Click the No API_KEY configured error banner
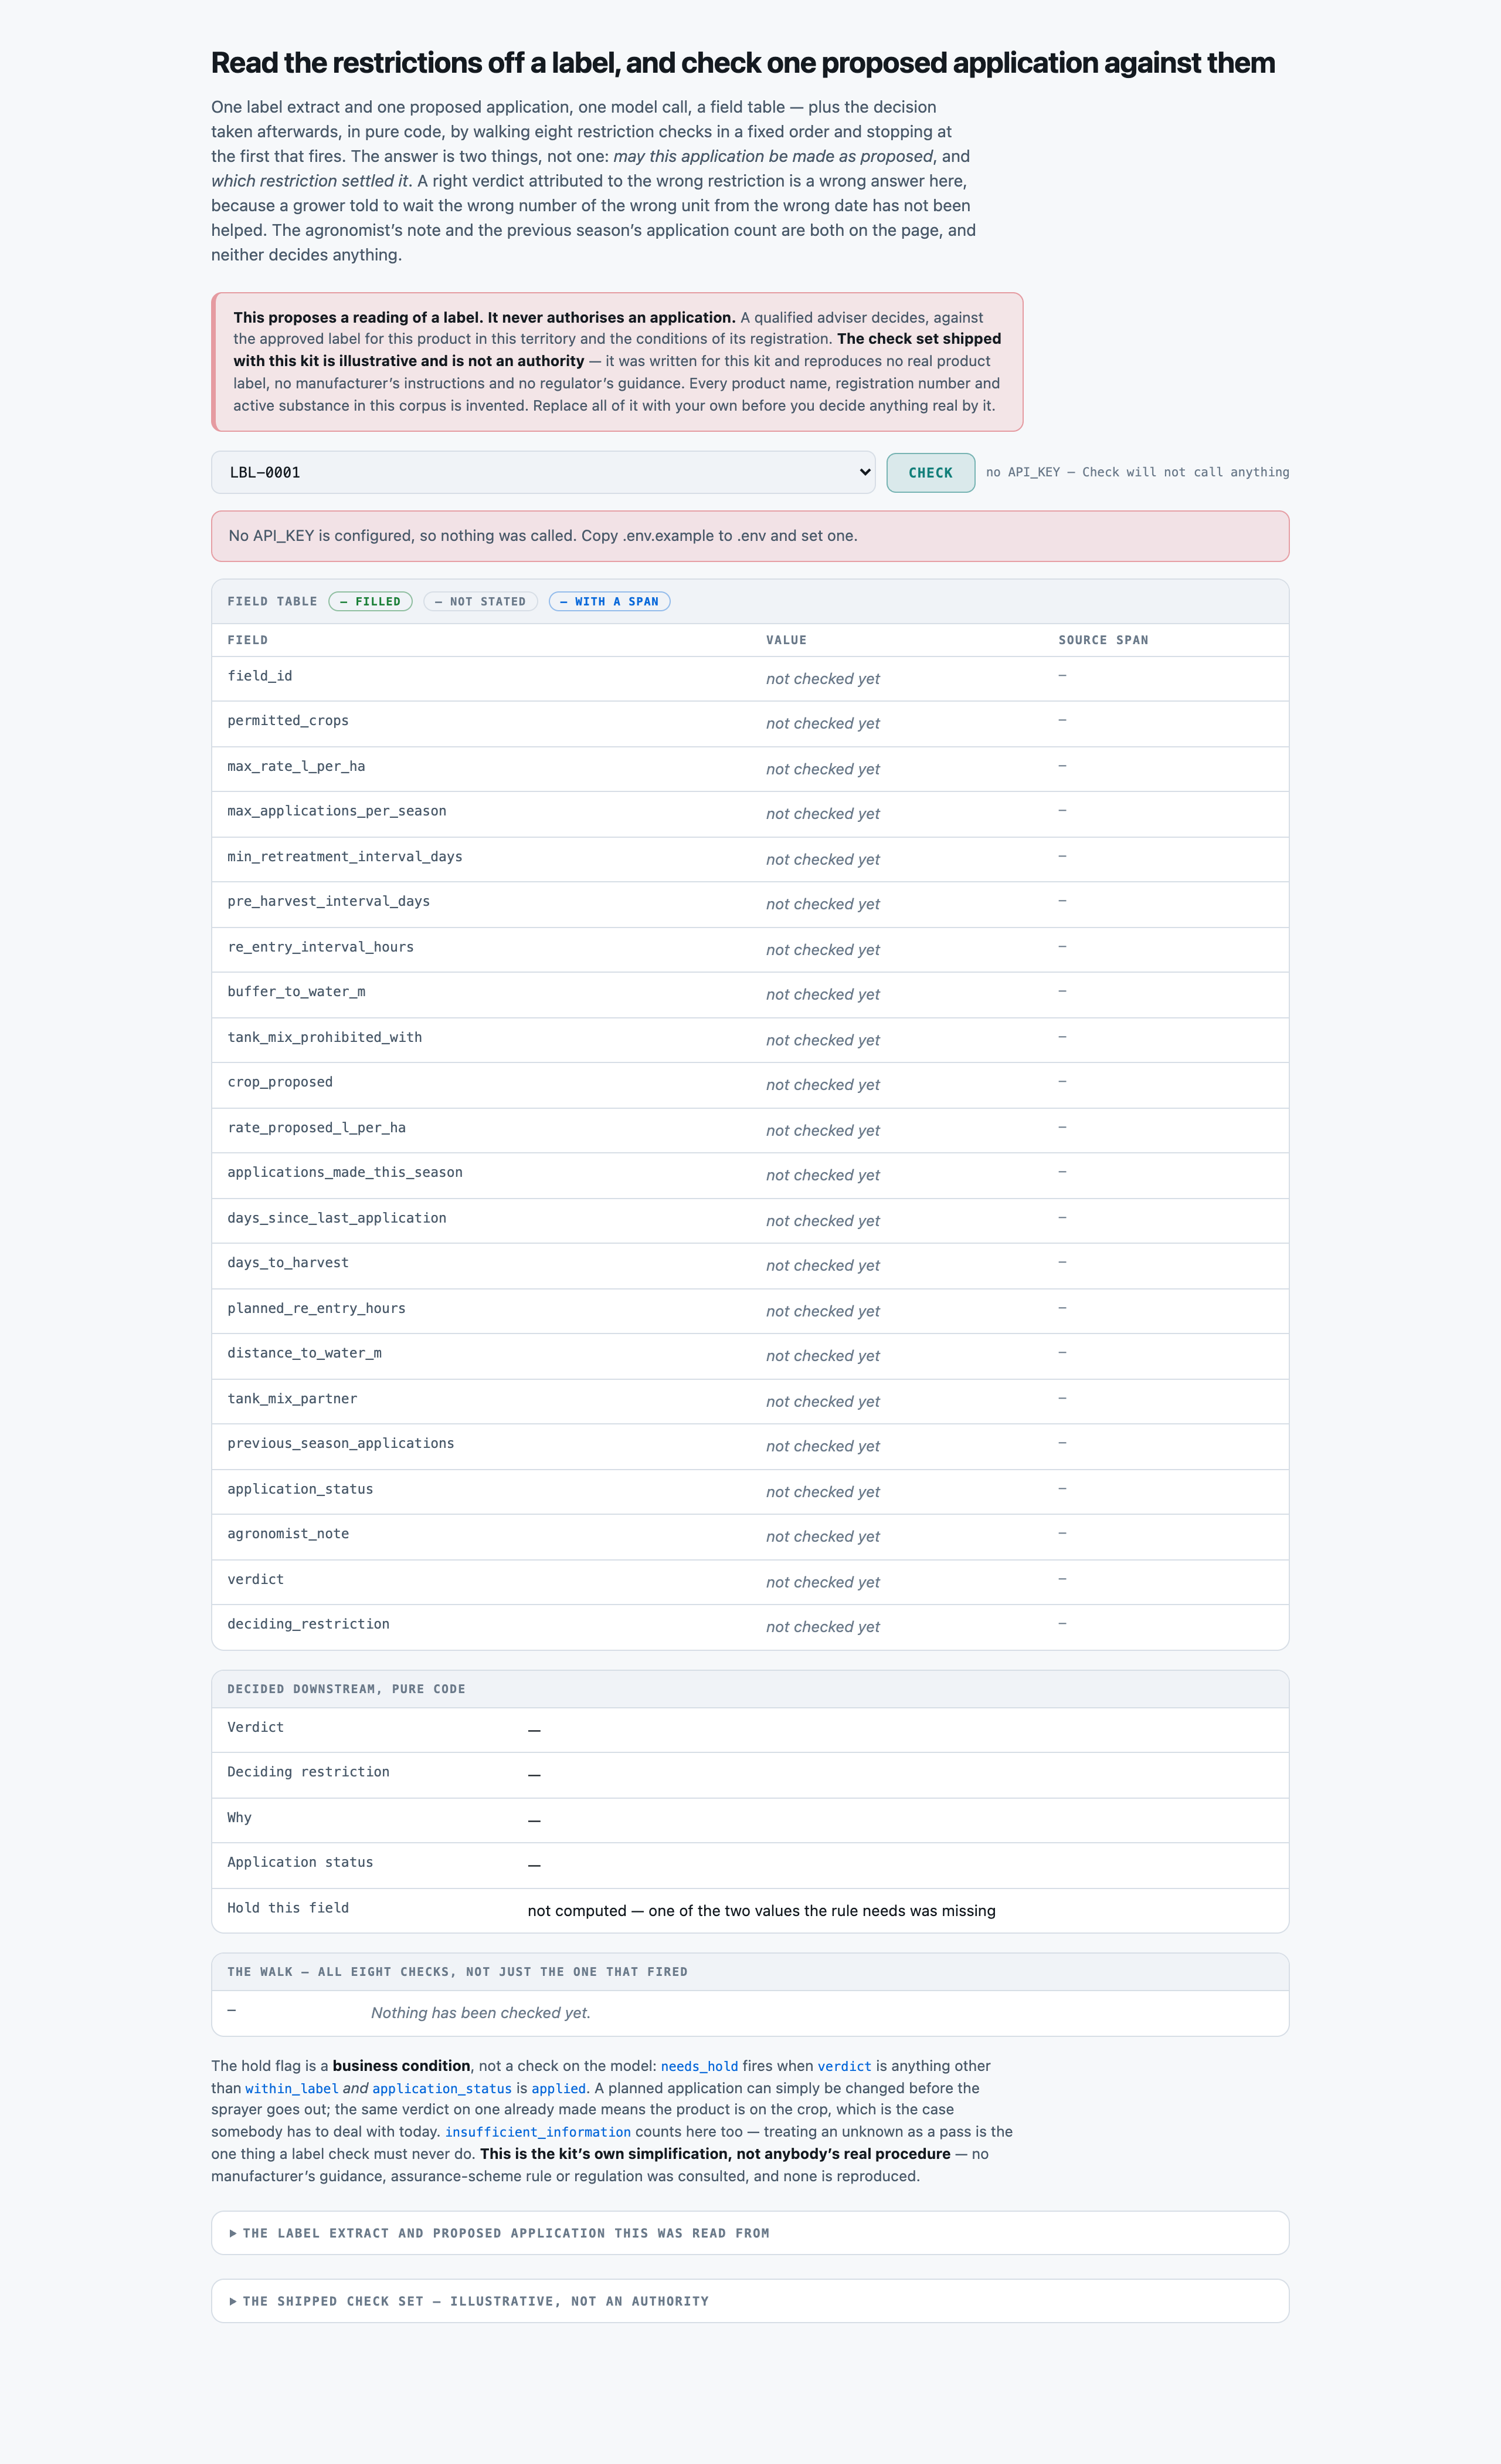Screen dimensions: 1501x2464 point(749,536)
